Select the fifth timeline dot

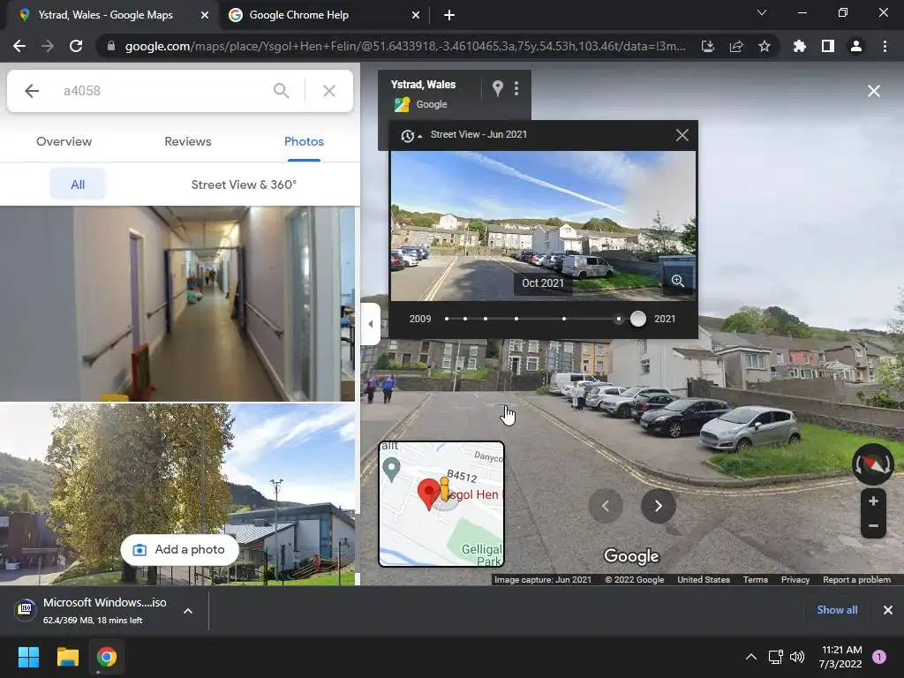[564, 318]
